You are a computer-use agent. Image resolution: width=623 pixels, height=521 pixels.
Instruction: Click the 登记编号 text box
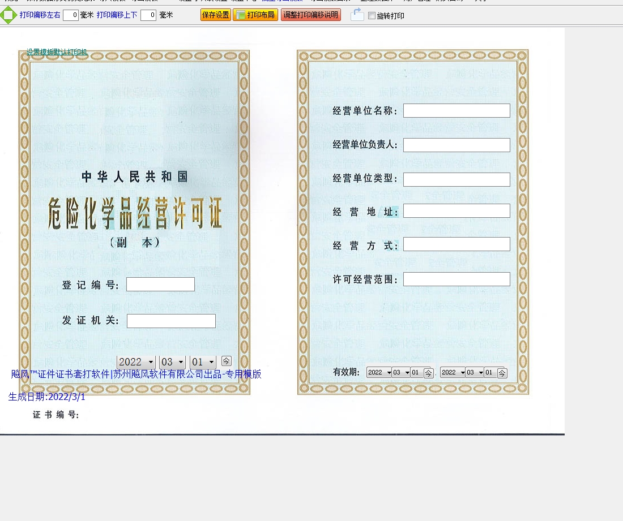tap(160, 285)
